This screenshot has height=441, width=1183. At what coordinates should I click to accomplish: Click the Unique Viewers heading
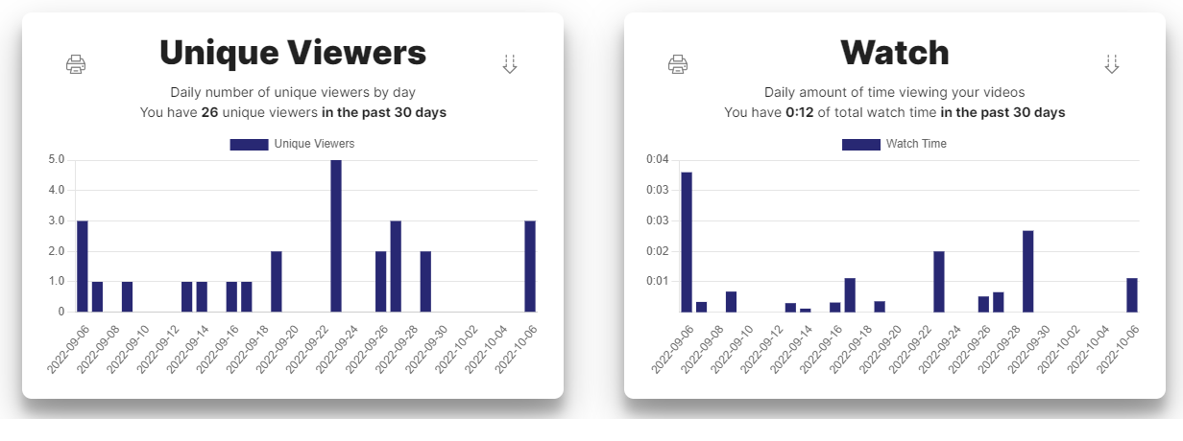point(293,52)
